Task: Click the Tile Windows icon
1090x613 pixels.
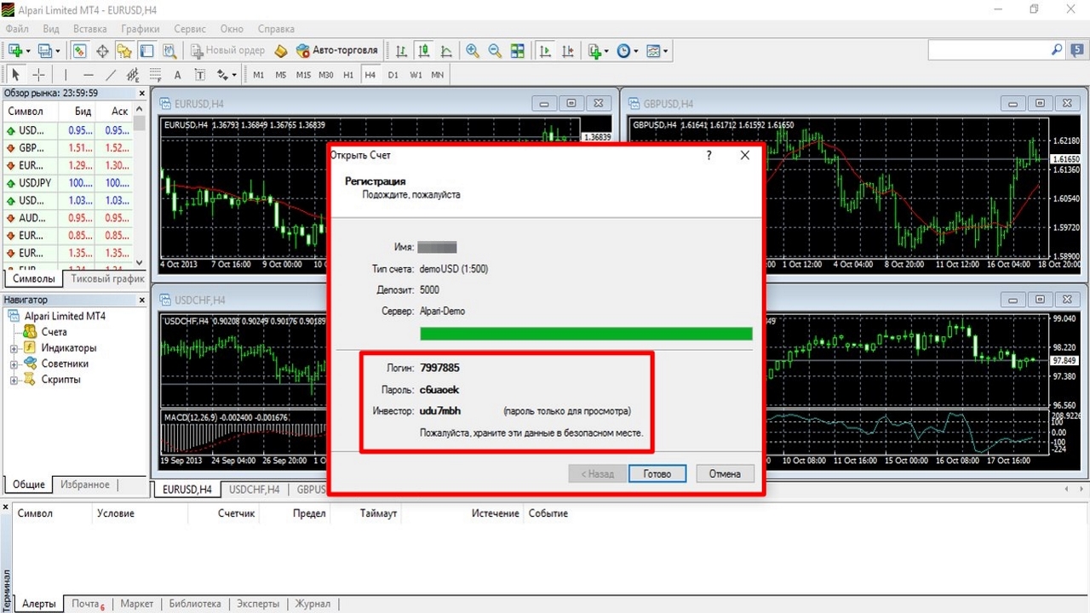Action: [x=517, y=51]
